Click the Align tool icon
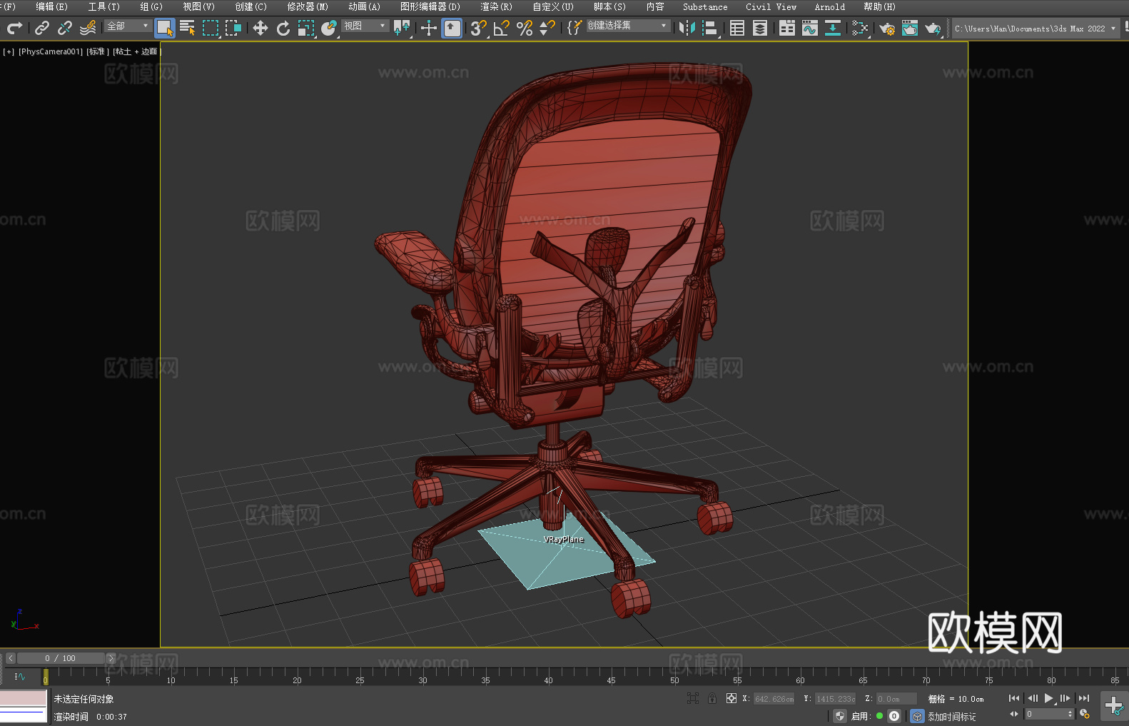This screenshot has width=1129, height=726. 710,28
